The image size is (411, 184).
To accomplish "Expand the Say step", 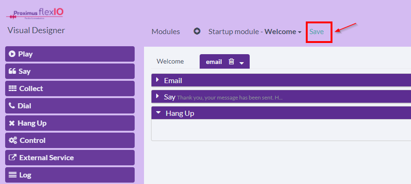I will pyautogui.click(x=158, y=96).
